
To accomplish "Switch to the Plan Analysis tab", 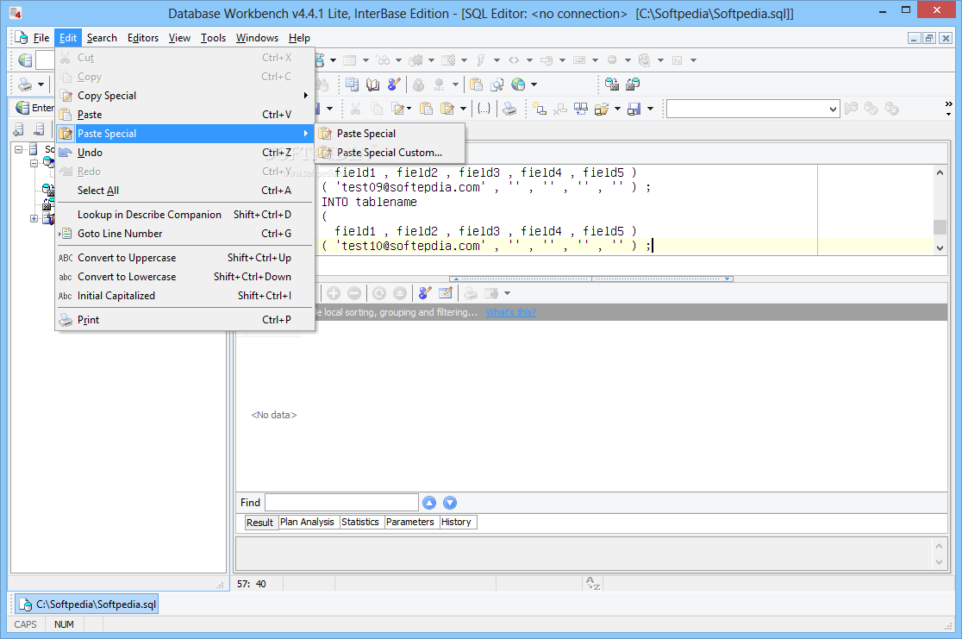I will coord(308,522).
